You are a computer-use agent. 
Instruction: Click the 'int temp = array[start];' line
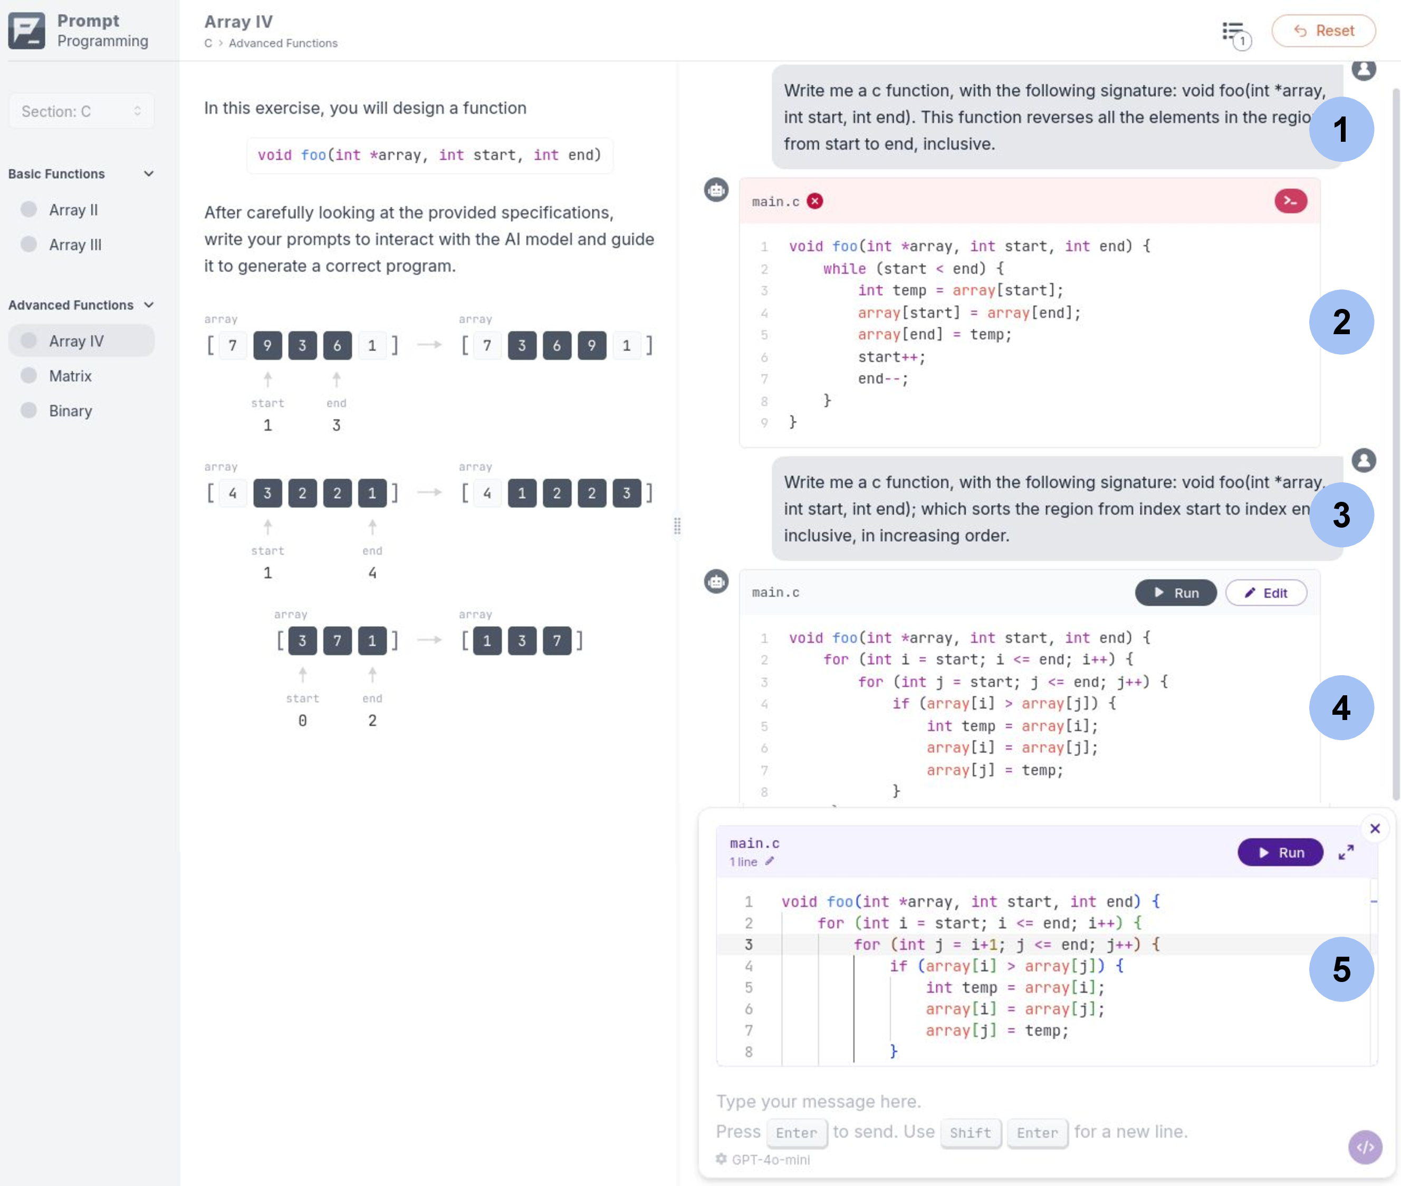960,290
